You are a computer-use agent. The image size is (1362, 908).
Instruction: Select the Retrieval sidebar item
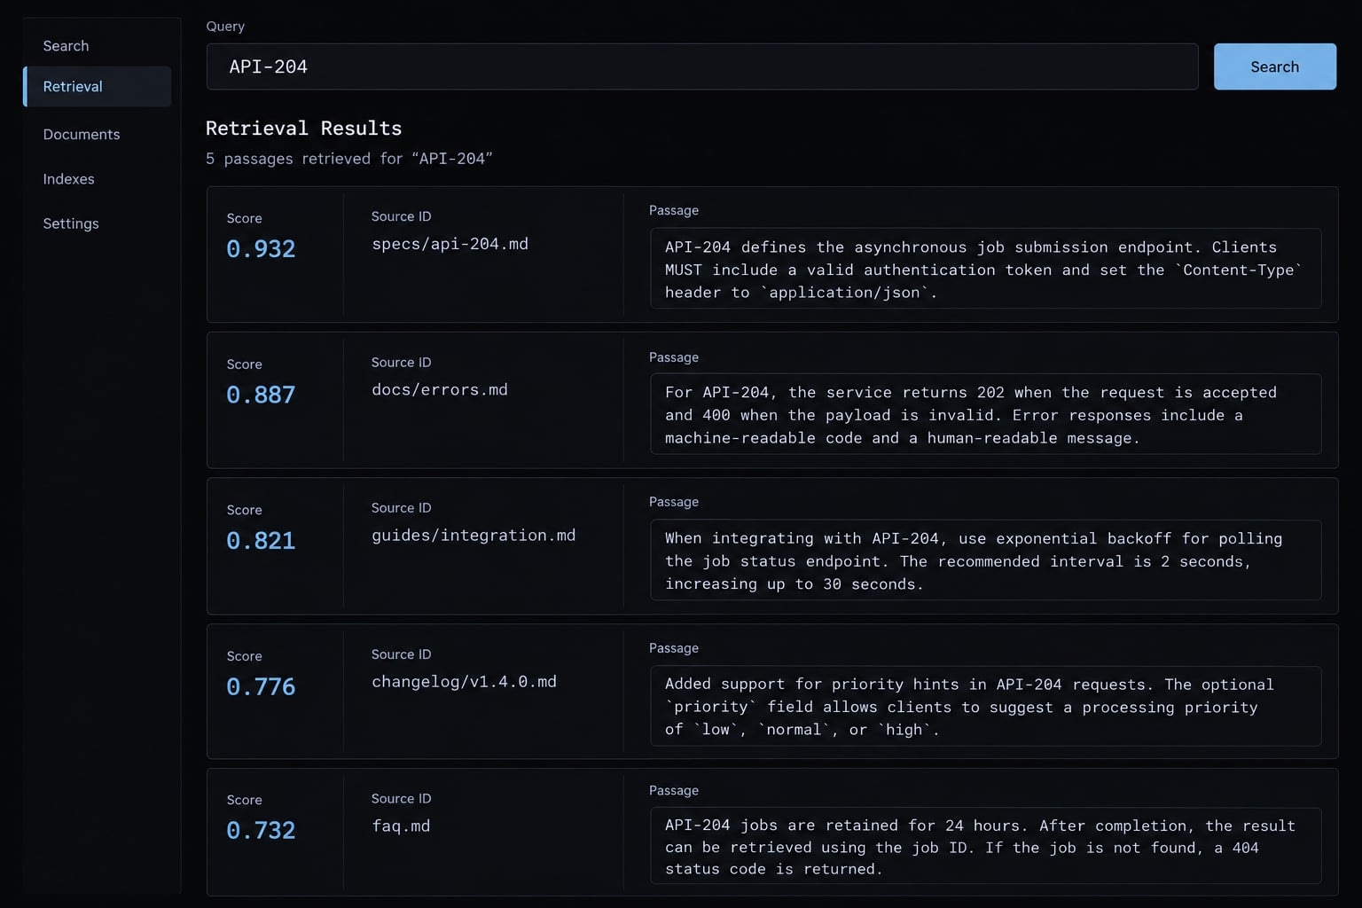tap(98, 87)
